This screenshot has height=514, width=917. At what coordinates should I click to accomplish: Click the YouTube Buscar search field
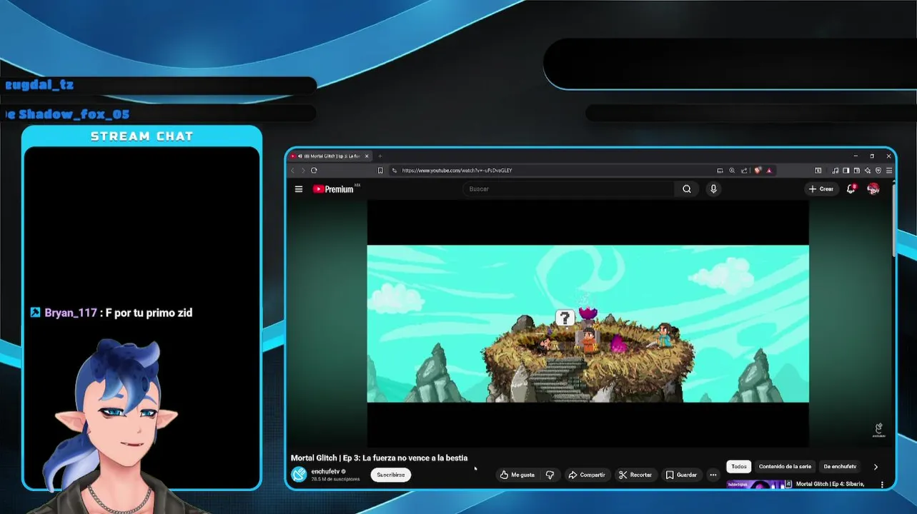(568, 189)
